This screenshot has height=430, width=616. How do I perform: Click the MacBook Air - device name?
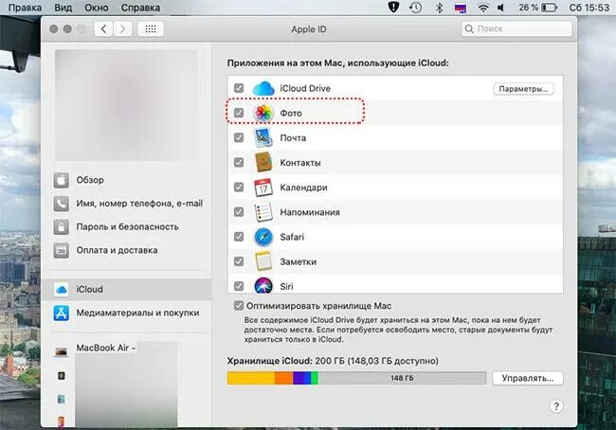click(x=106, y=348)
